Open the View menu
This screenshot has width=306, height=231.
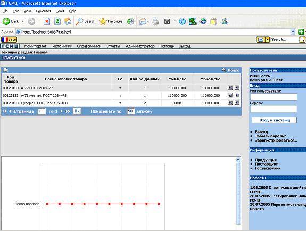coord(27,11)
